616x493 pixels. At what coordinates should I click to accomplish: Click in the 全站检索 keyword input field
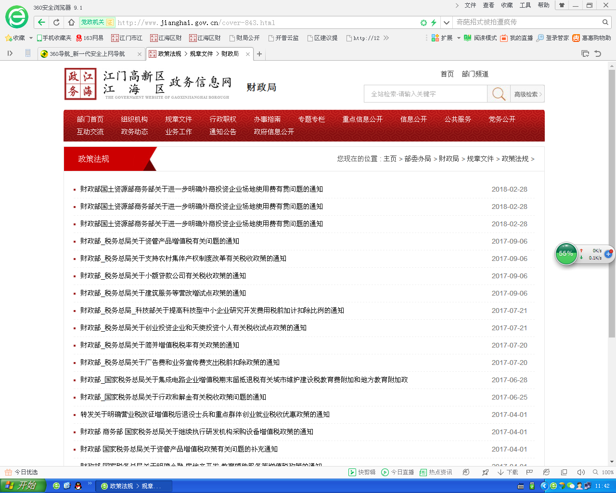click(425, 94)
